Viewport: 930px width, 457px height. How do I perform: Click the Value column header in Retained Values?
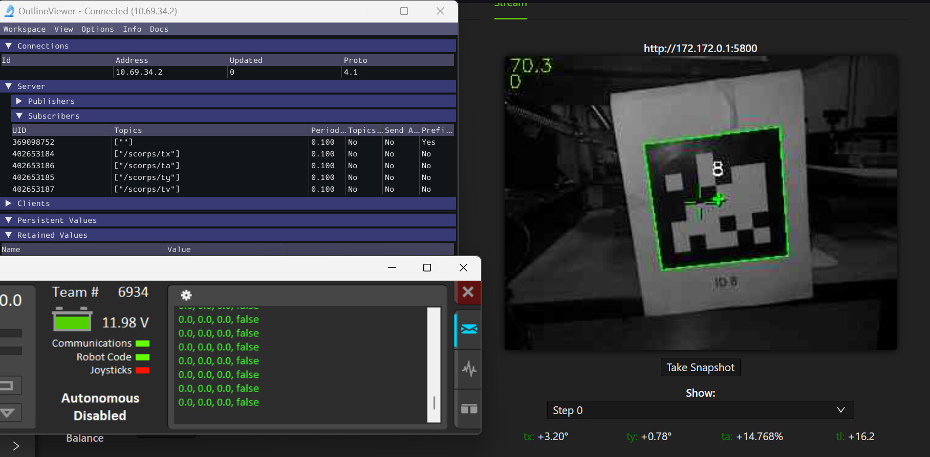pos(179,249)
